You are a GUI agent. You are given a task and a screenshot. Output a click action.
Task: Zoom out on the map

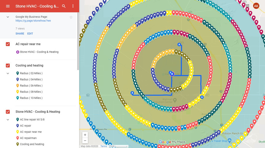pos(85,141)
